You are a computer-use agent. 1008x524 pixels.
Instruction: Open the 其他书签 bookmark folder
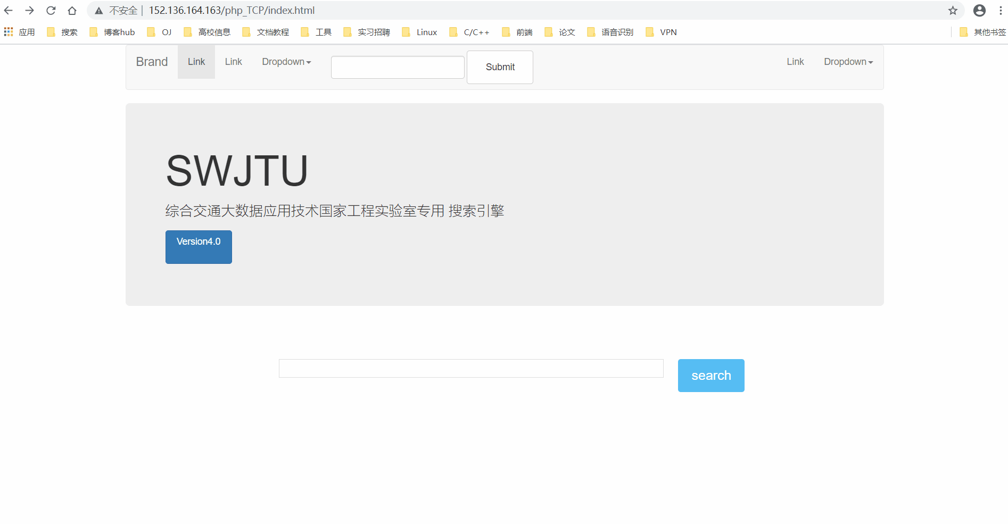click(x=982, y=32)
